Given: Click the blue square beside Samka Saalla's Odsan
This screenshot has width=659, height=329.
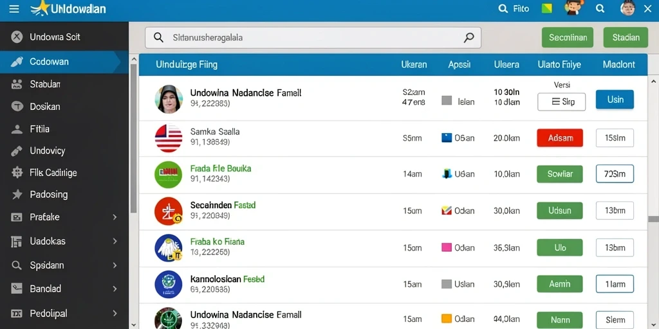Looking at the screenshot, I should coord(447,138).
